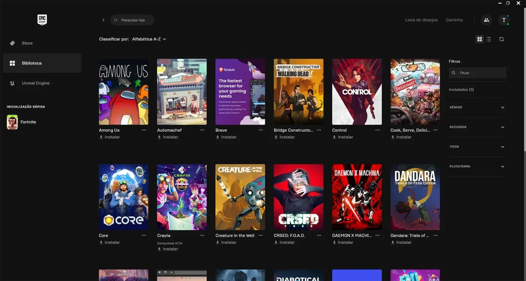Image resolution: width=526 pixels, height=281 pixels.
Task: Open Lista de desejos
Action: [x=421, y=20]
